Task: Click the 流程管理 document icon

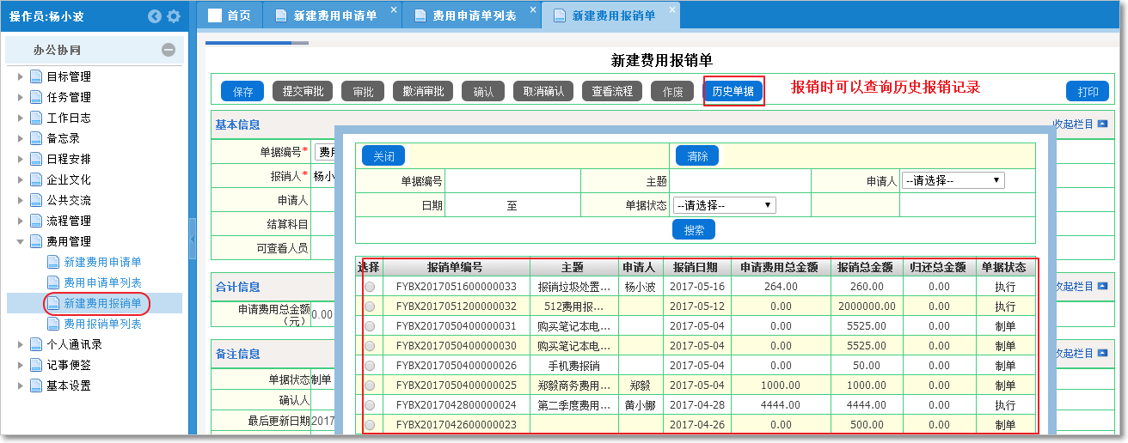Action: point(36,221)
